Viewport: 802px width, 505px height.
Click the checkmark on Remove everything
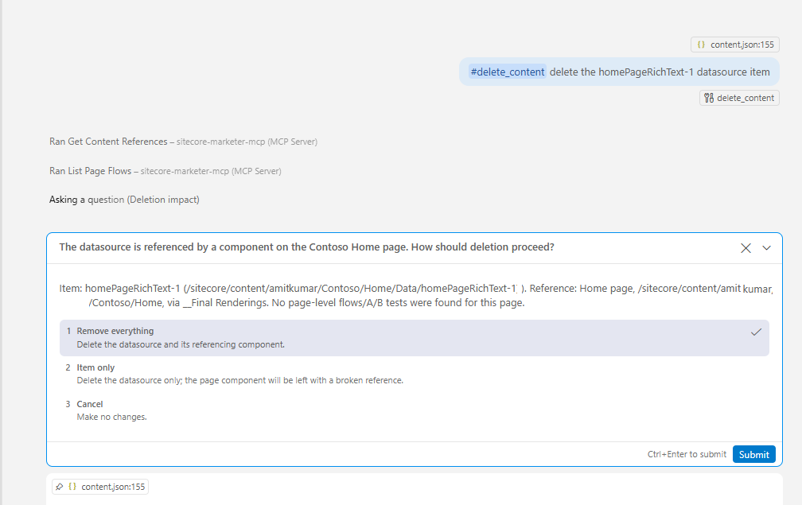756,332
